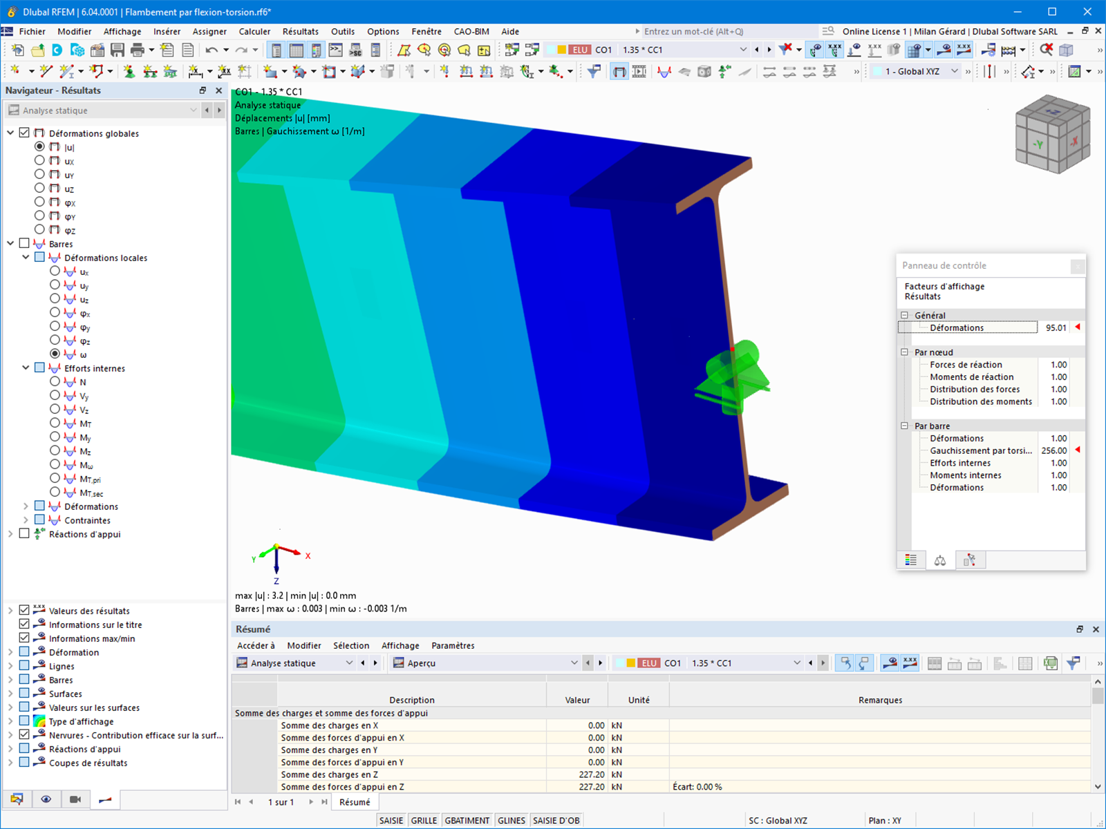
Task: Expand the Type d'affichage tree node
Action: tap(10, 721)
